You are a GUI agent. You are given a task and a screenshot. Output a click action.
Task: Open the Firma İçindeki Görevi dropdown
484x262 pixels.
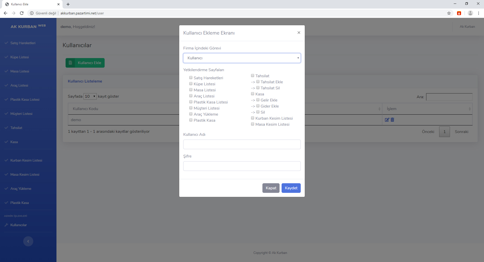[242, 58]
